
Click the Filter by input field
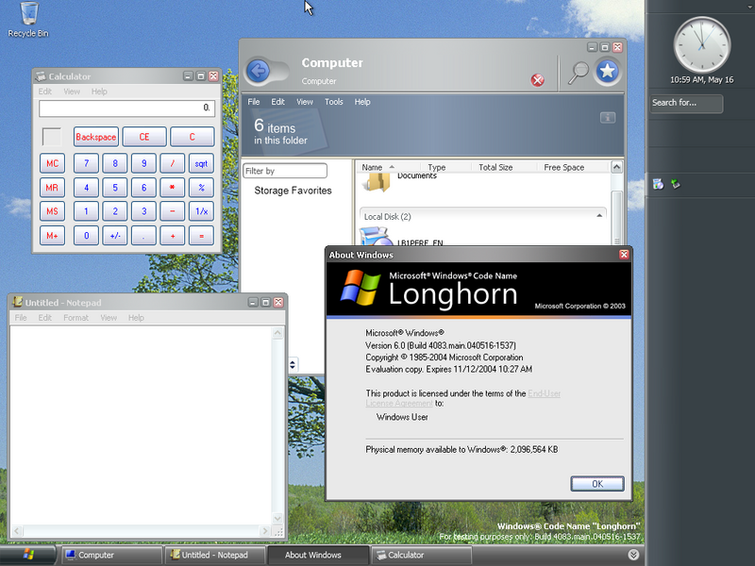click(285, 171)
